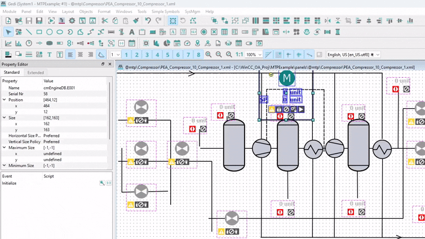Insert a calendar widget from the toolbar
The height and width of the screenshot is (239, 425).
tap(132, 43)
